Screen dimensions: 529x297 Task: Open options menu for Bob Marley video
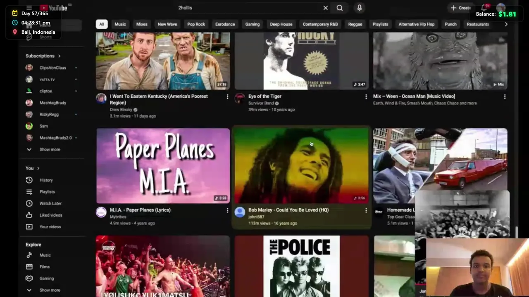coord(366,210)
